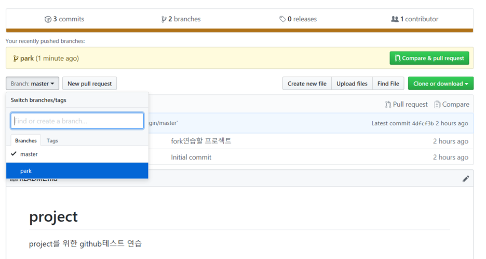486x259 pixels.
Task: Click the people icon beside contributor
Action: (395, 19)
